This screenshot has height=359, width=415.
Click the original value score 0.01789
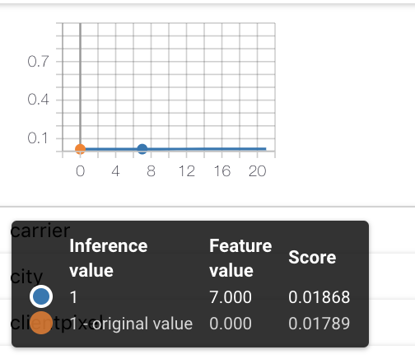click(319, 324)
